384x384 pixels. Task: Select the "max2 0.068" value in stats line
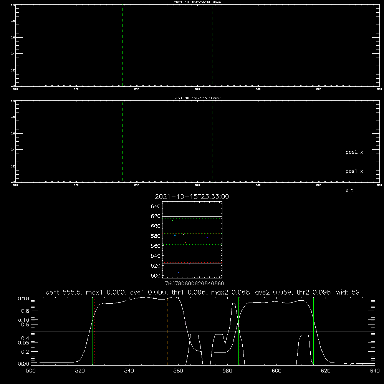(231, 292)
